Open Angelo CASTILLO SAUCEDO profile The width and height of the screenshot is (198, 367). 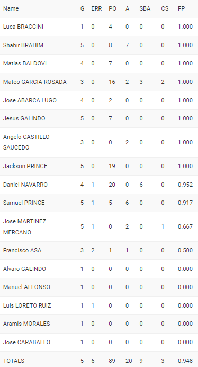point(26,142)
